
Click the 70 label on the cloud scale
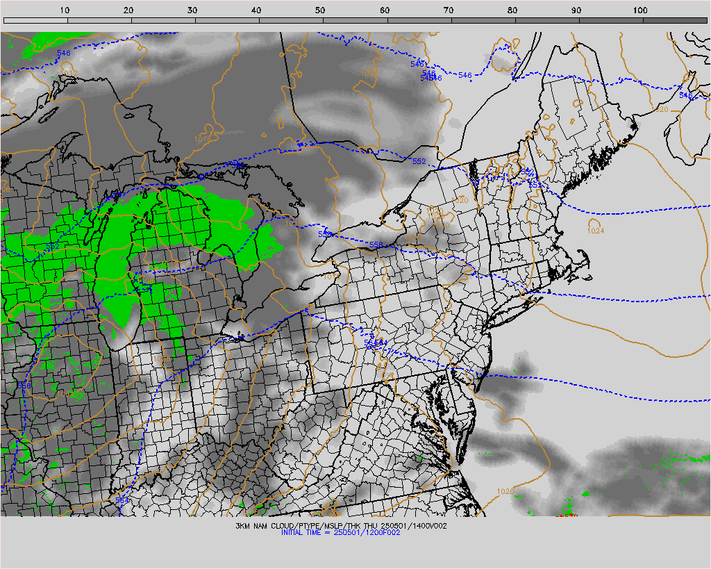pos(449,10)
